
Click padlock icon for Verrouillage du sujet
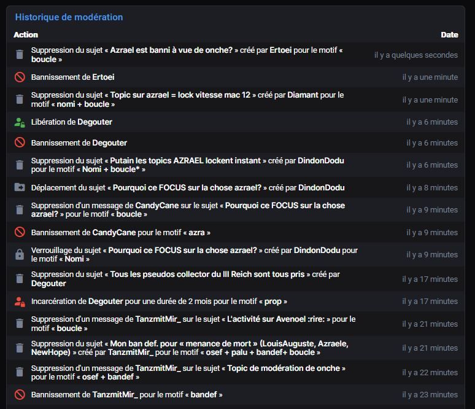tap(20, 255)
